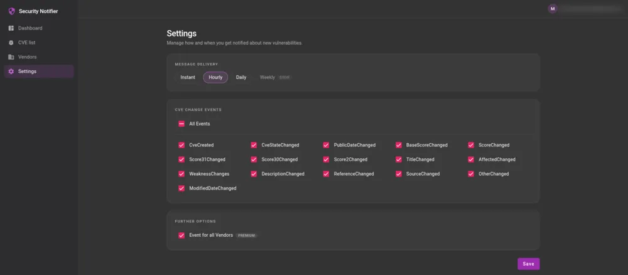Screen dimensions: 628x275
Task: Uncheck the ReferenceChanged checkbox
Action: tap(326, 174)
